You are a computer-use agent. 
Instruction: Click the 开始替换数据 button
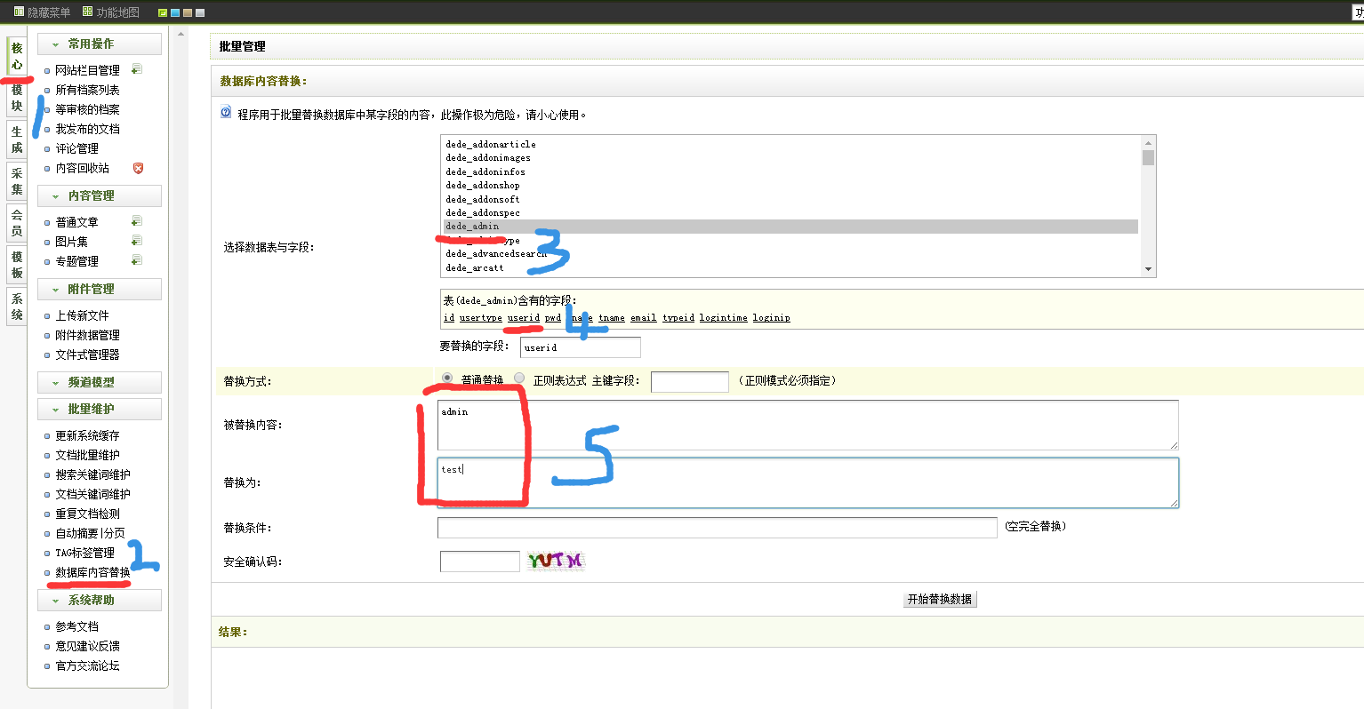click(x=940, y=599)
